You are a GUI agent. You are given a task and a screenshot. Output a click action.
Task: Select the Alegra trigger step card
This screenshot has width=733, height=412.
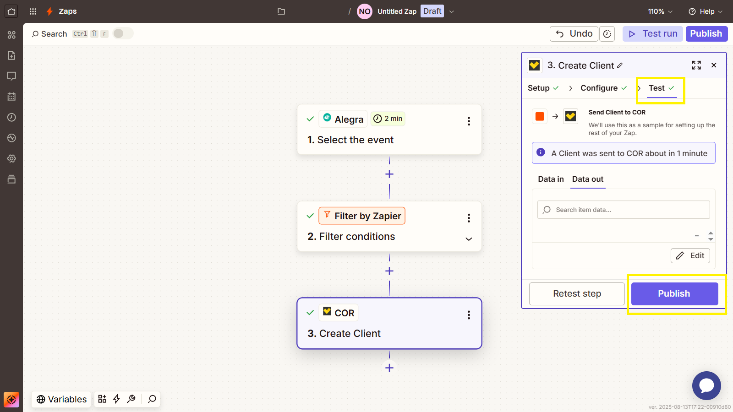tap(389, 130)
